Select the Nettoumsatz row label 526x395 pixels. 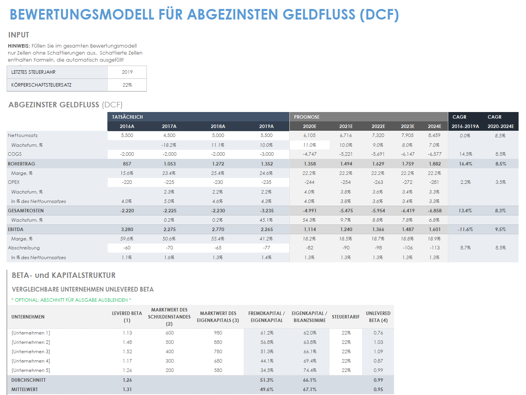23,135
